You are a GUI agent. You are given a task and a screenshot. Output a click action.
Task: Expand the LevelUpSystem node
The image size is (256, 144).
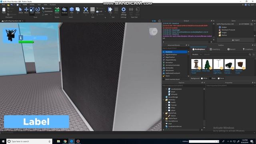coord(166,89)
